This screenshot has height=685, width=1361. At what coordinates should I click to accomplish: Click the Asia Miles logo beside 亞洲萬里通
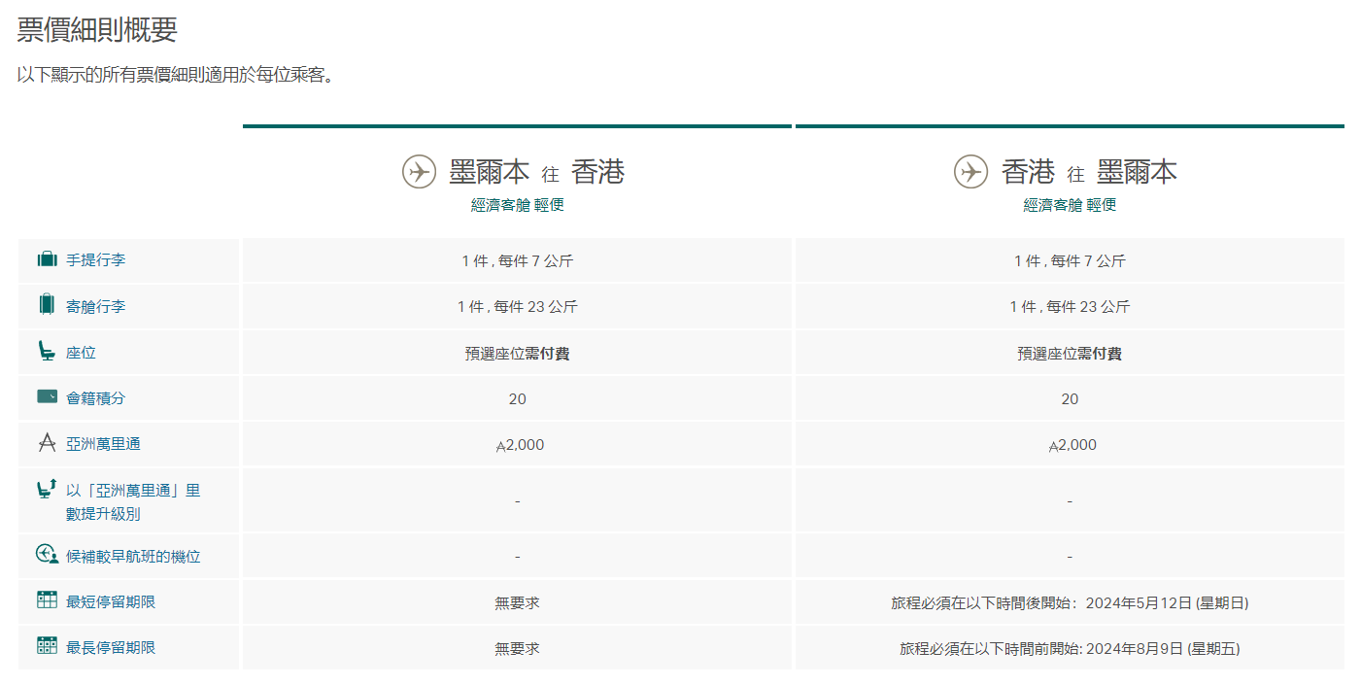pyautogui.click(x=47, y=443)
